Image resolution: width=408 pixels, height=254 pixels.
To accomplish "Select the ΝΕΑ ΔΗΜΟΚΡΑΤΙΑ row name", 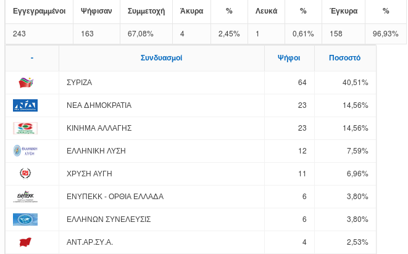I will pos(99,105).
